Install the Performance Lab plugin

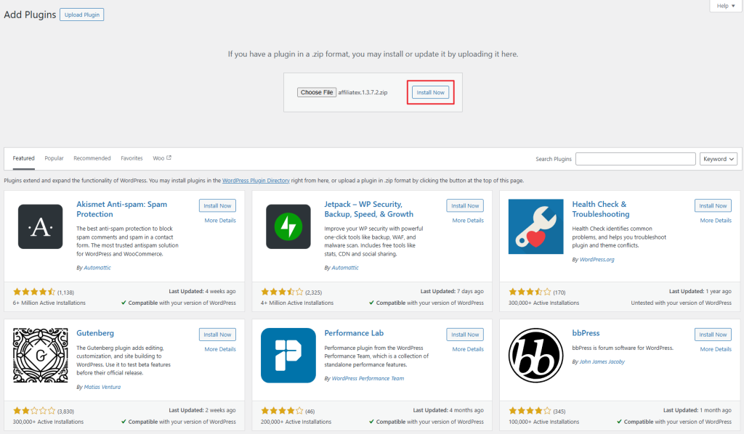click(465, 335)
